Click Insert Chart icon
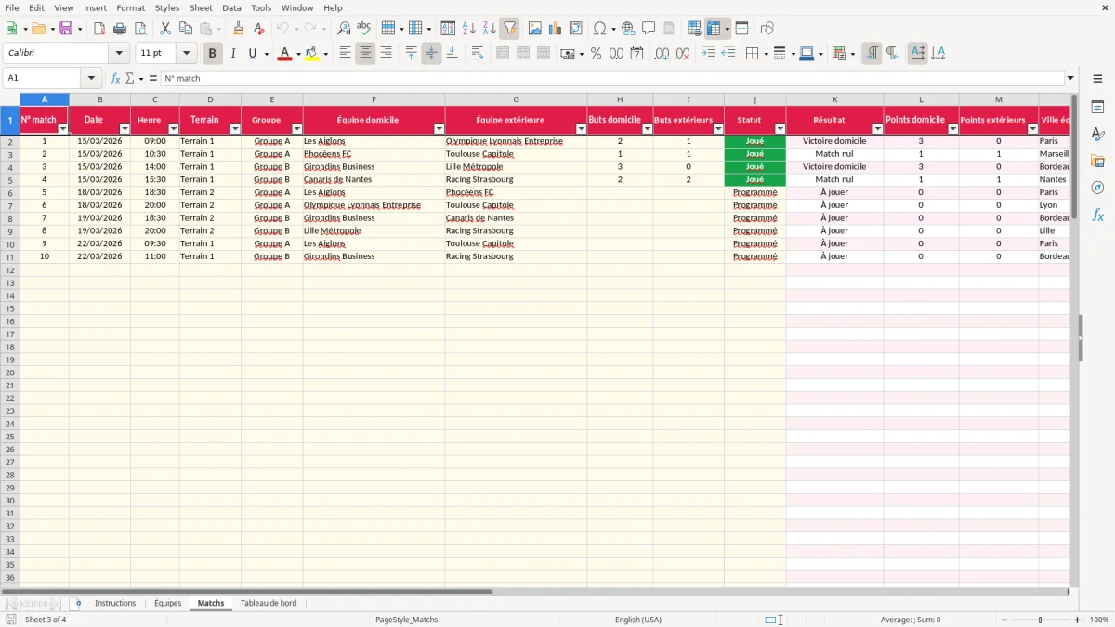Screen dimensions: 1115x627 [555, 29]
